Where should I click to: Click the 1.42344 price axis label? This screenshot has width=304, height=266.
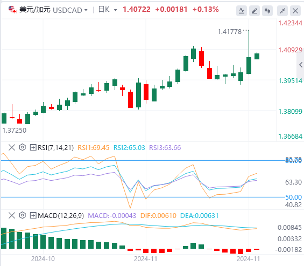[290, 23]
